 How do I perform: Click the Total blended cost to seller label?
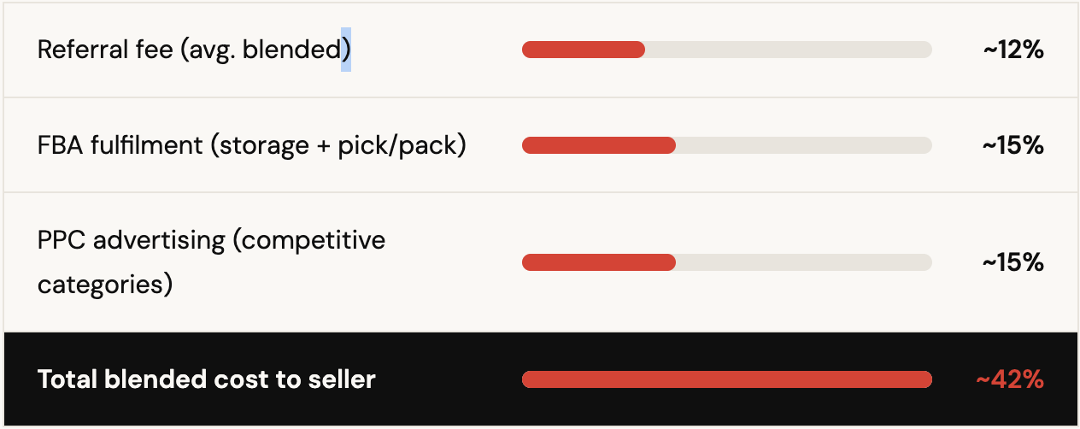pyautogui.click(x=206, y=379)
